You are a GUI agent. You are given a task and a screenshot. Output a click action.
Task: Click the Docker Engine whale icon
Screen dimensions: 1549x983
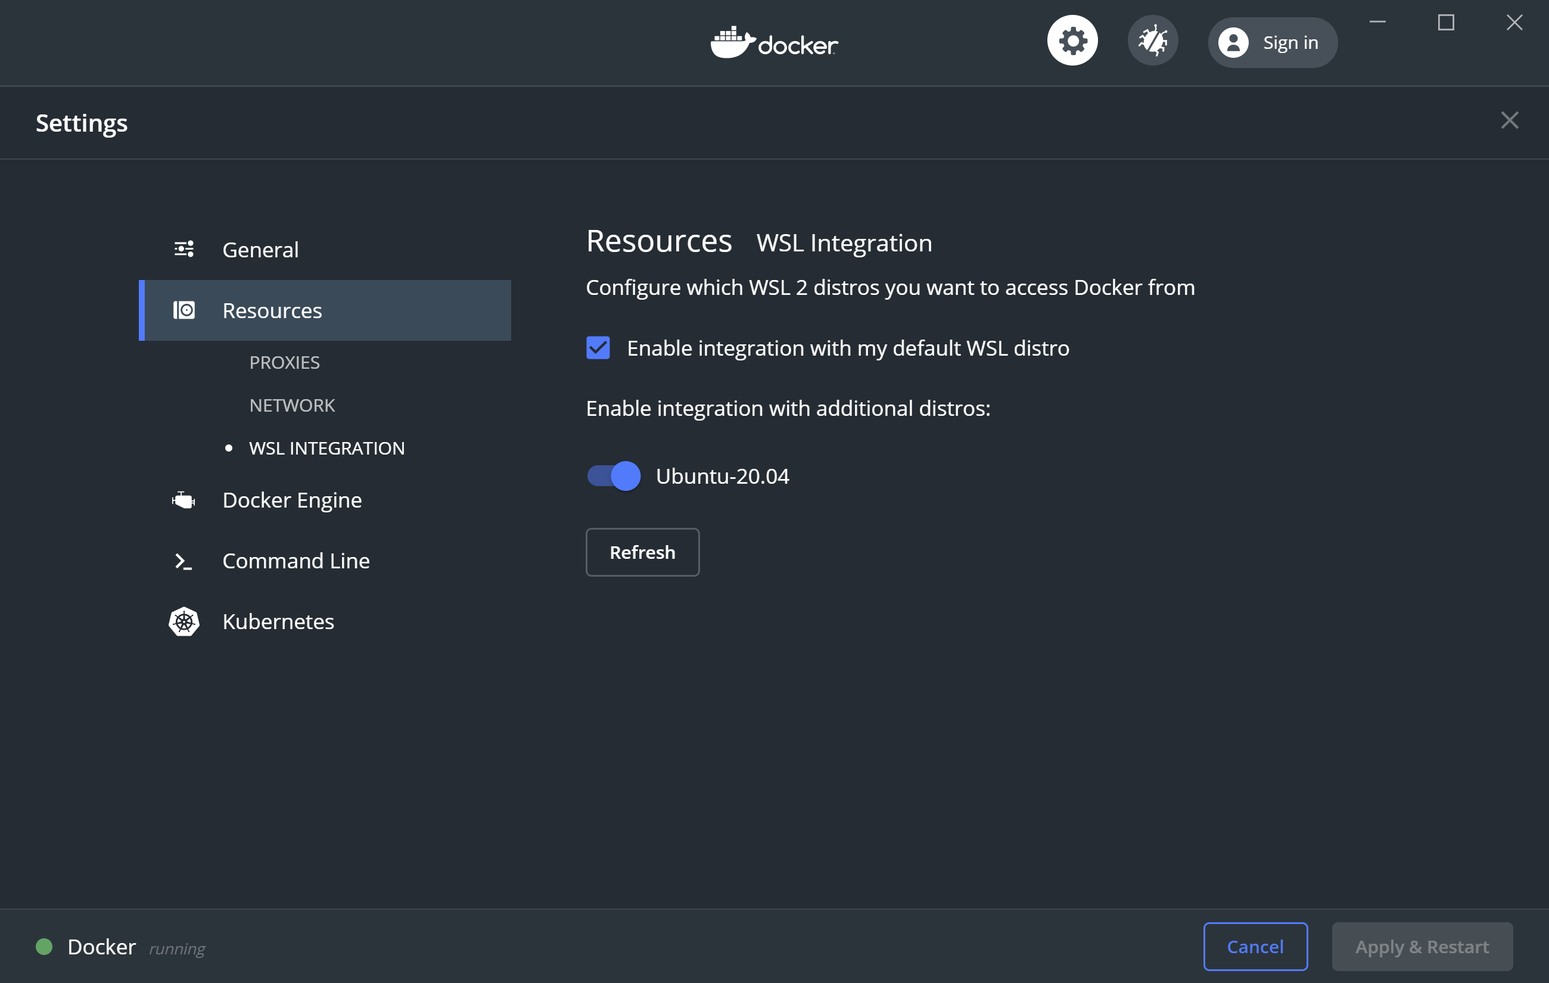184,500
